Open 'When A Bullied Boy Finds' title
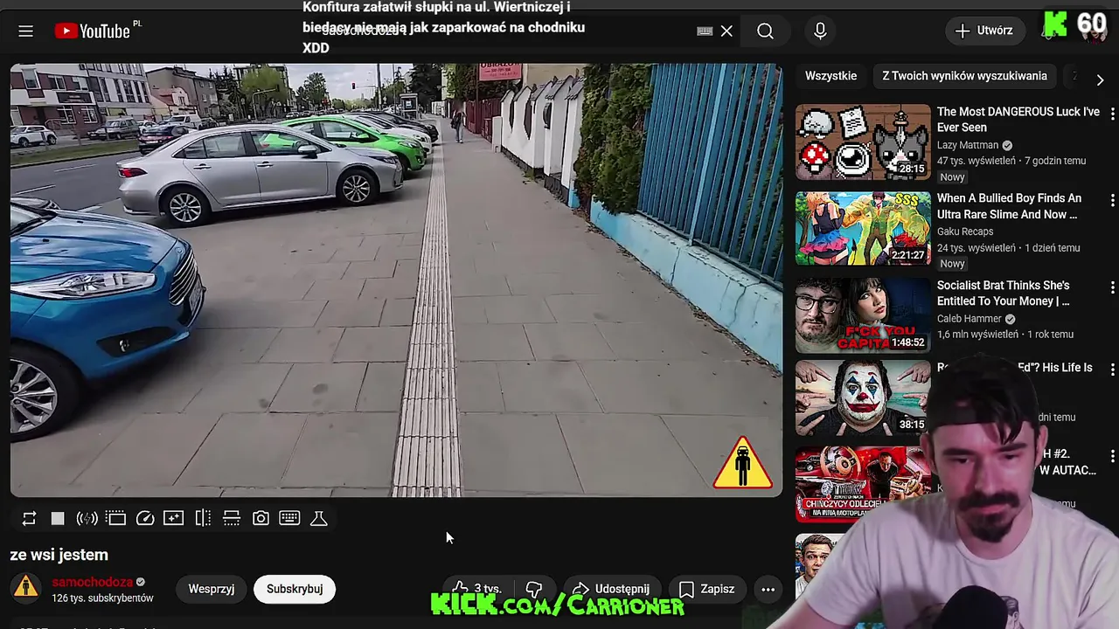The width and height of the screenshot is (1119, 629). 1009,206
